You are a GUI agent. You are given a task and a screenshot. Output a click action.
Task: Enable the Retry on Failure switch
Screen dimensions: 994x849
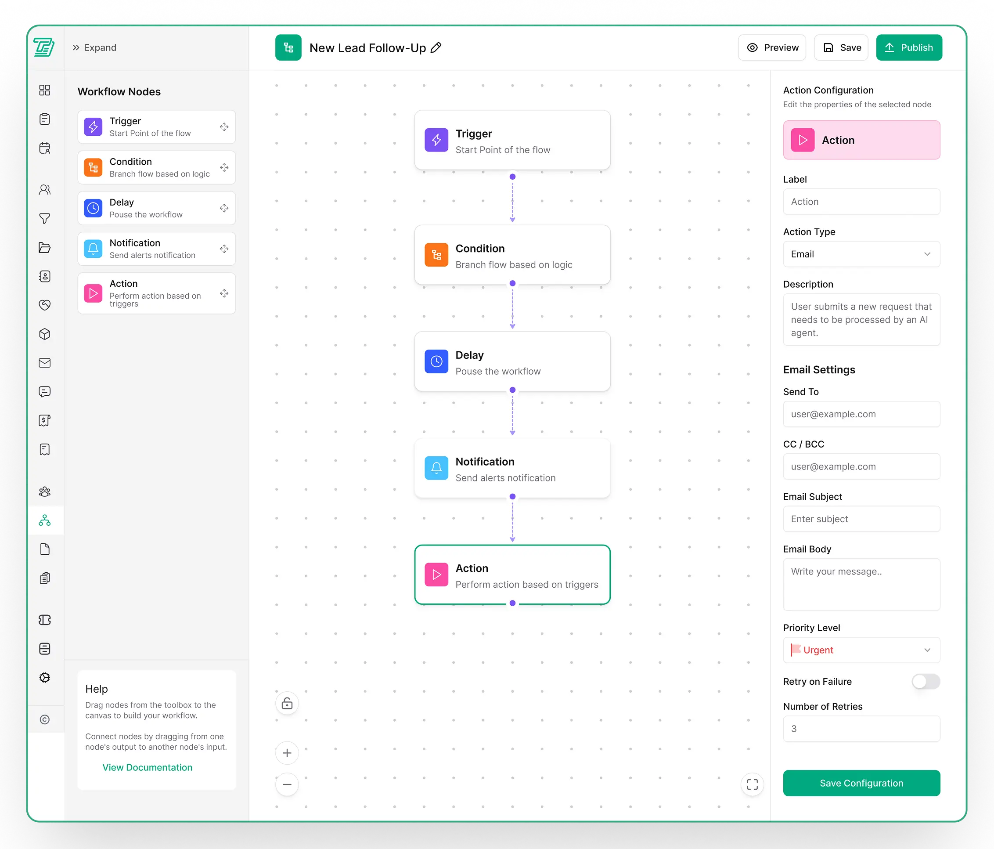926,682
